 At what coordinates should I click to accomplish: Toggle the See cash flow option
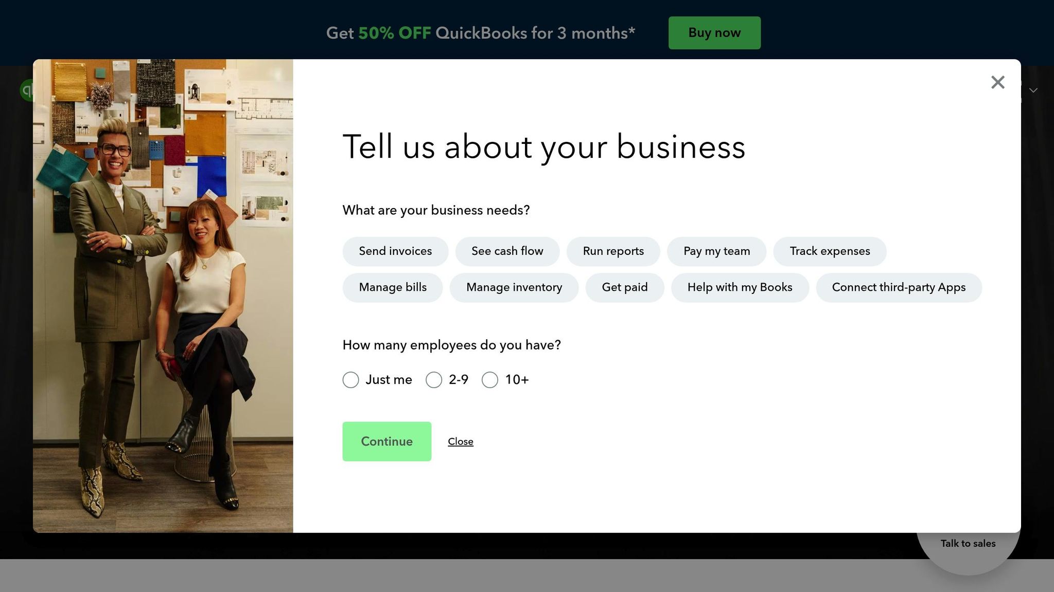tap(507, 251)
